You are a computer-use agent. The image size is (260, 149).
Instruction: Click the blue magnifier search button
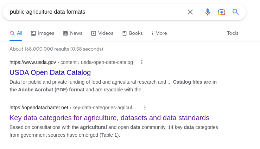pyautogui.click(x=235, y=12)
